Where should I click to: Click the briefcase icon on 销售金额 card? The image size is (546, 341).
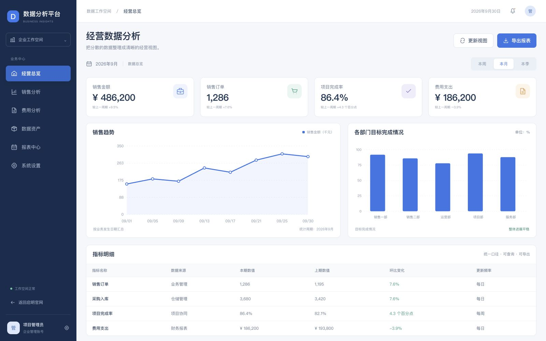point(180,91)
